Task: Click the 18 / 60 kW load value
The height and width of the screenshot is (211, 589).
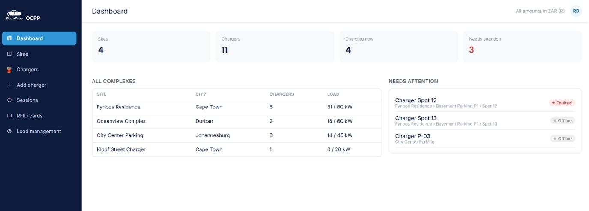Action: tap(340, 121)
